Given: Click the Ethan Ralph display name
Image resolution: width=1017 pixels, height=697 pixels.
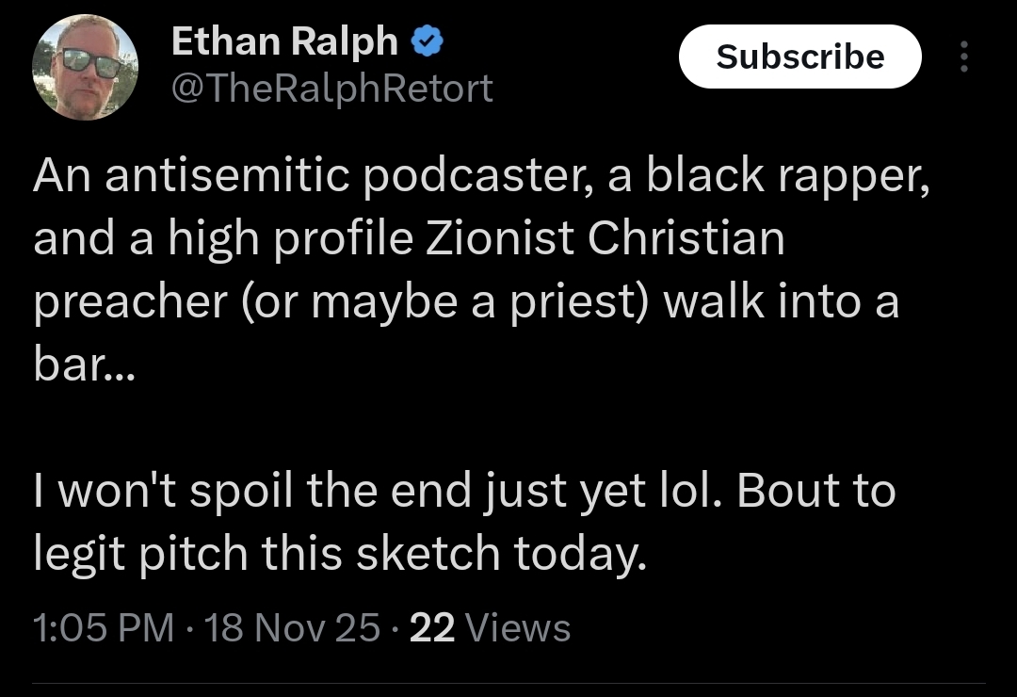Looking at the screenshot, I should pyautogui.click(x=284, y=41).
